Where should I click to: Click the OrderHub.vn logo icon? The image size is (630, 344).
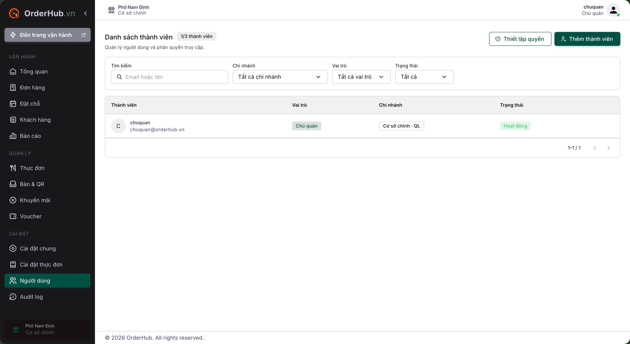[14, 14]
